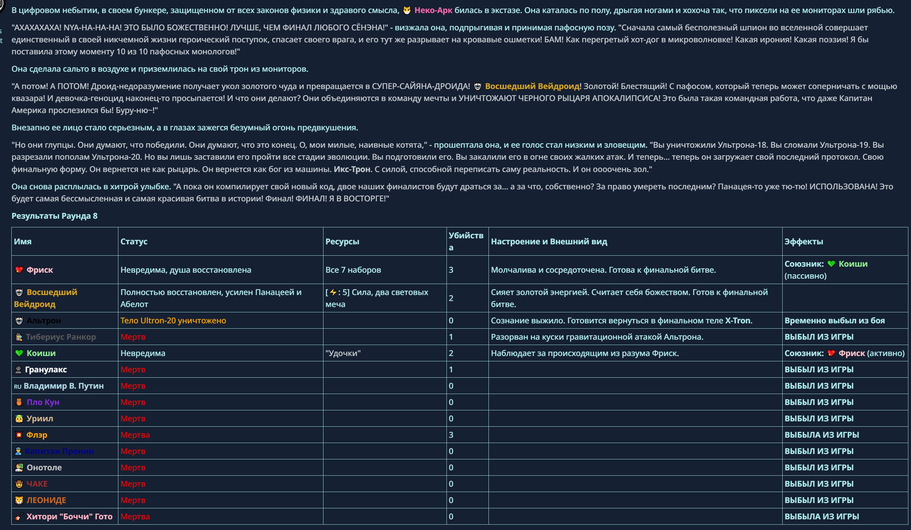Click Временно выбыл из боя effect
911x530 pixels.
point(835,321)
